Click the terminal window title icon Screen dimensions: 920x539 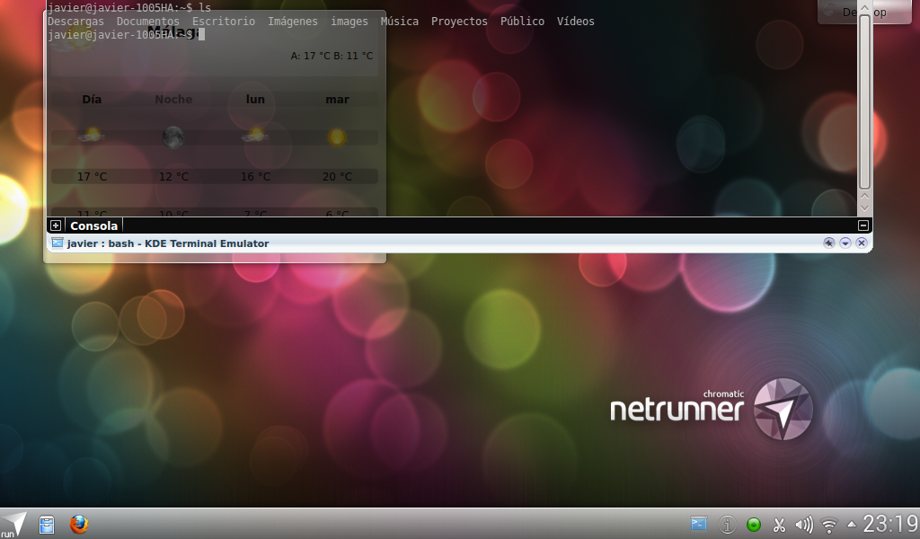click(57, 243)
